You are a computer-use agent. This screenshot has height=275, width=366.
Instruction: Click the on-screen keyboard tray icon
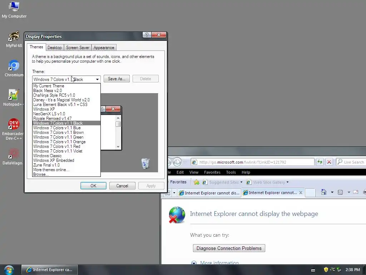(313, 270)
